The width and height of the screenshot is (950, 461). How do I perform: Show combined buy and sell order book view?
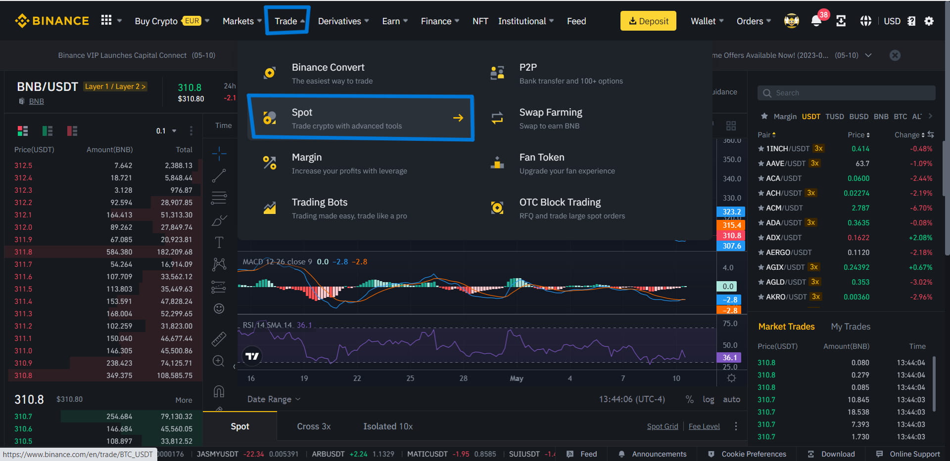pos(23,131)
